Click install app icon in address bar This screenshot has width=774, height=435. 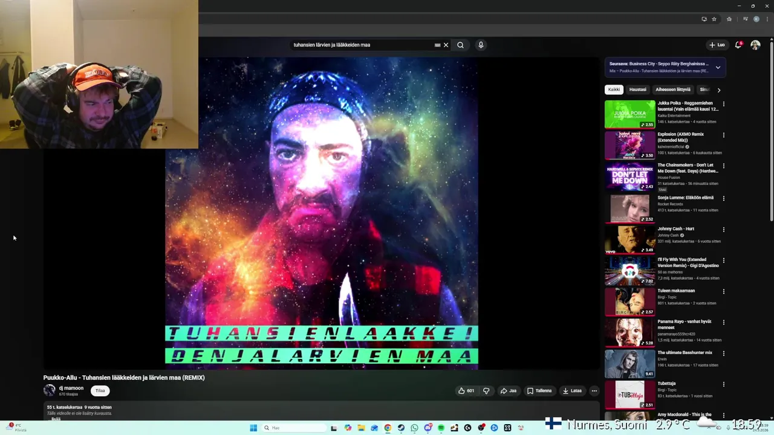[704, 19]
